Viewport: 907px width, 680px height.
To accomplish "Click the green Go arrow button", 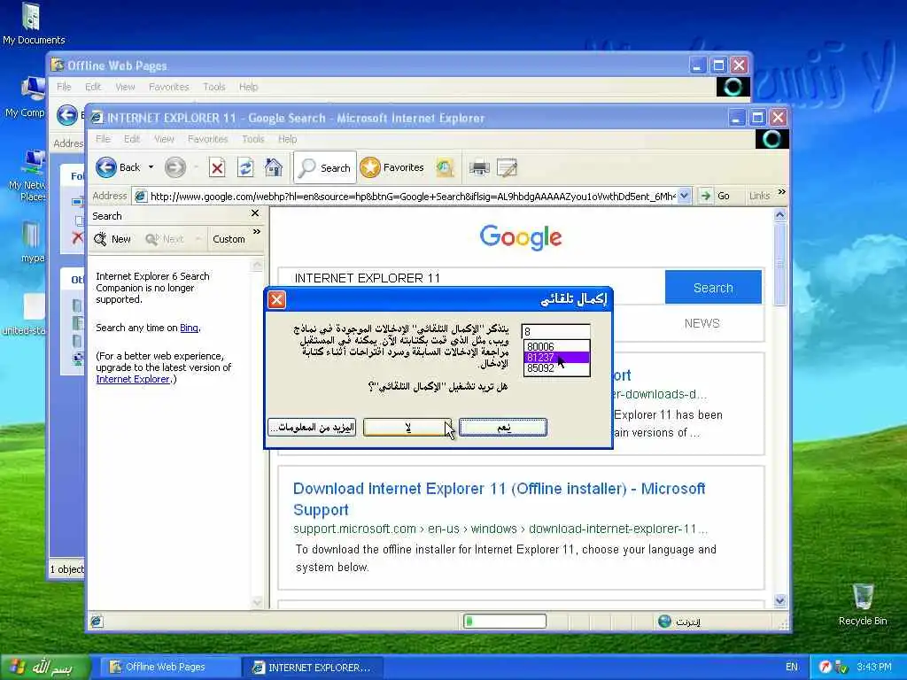I will click(x=705, y=196).
